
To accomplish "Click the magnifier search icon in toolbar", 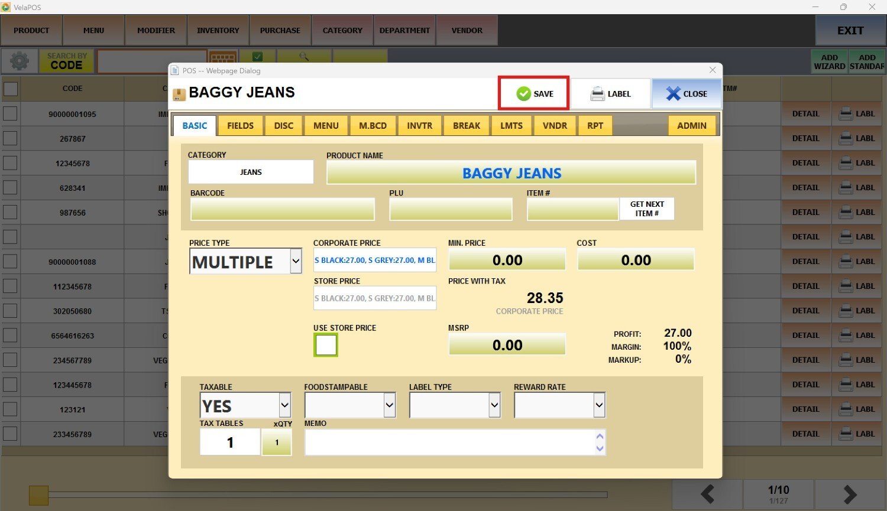I will (x=304, y=57).
